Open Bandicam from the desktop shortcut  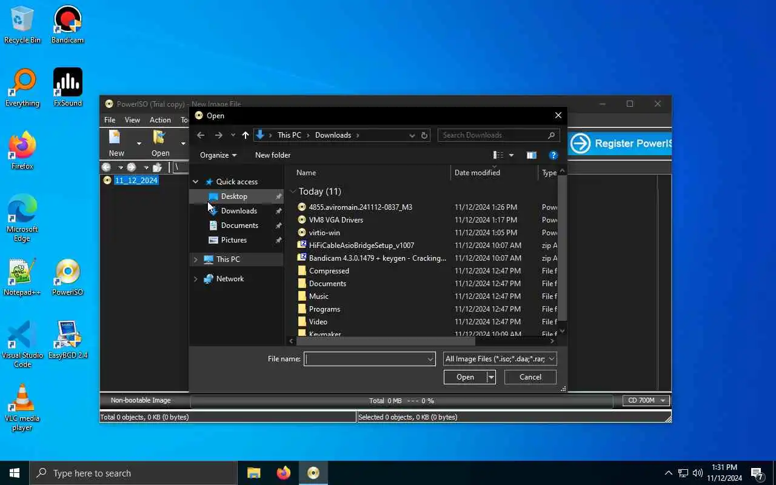[x=67, y=25]
